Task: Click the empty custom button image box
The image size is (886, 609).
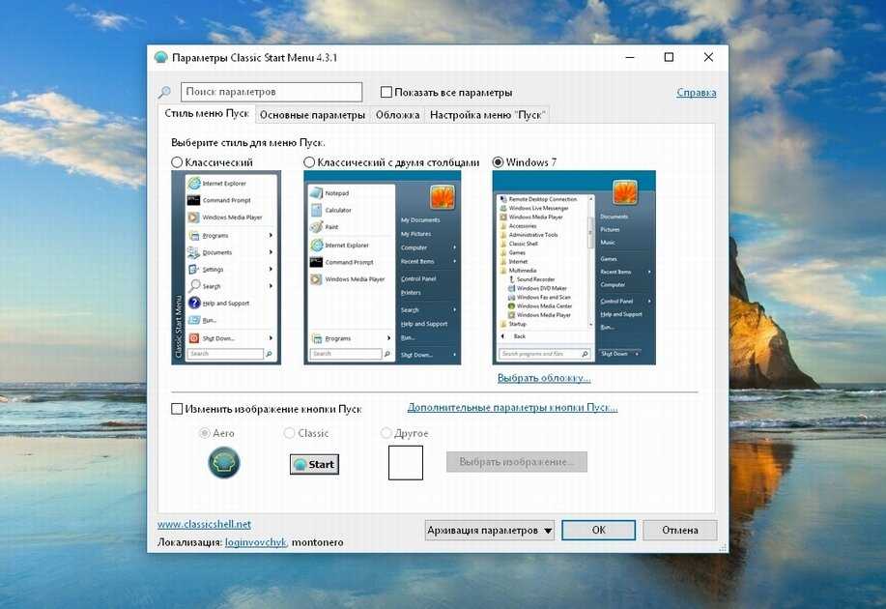Action: (406, 462)
